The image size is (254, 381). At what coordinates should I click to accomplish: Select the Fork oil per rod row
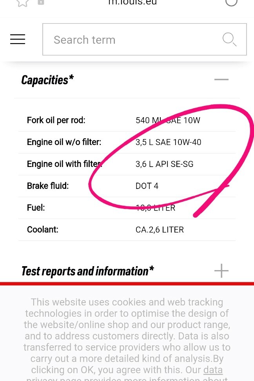coord(127,120)
